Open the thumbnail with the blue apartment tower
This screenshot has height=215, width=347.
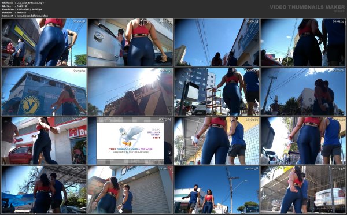(217, 91)
